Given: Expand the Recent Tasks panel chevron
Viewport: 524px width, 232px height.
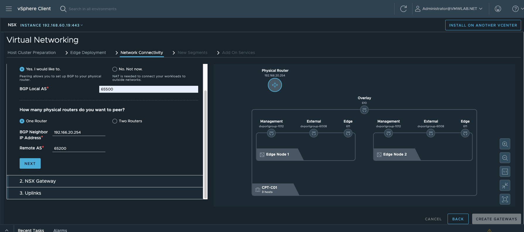Looking at the screenshot, I should click(7, 230).
